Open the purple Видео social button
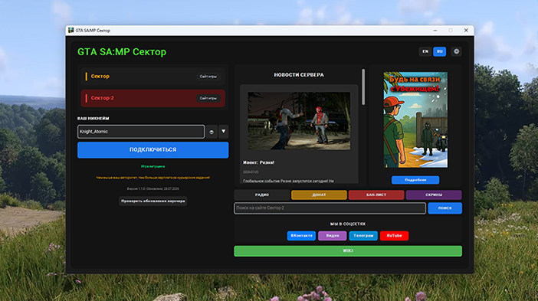Image resolution: width=538 pixels, height=301 pixels. (x=333, y=236)
